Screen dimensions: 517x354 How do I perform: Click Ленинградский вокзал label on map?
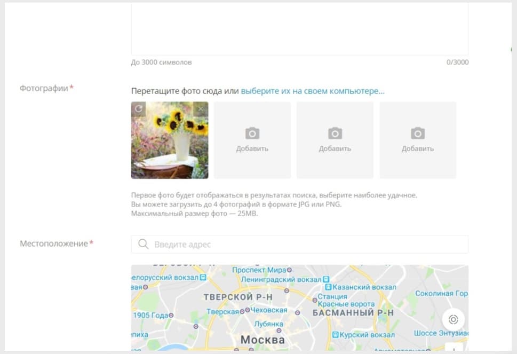pyautogui.click(x=281, y=279)
